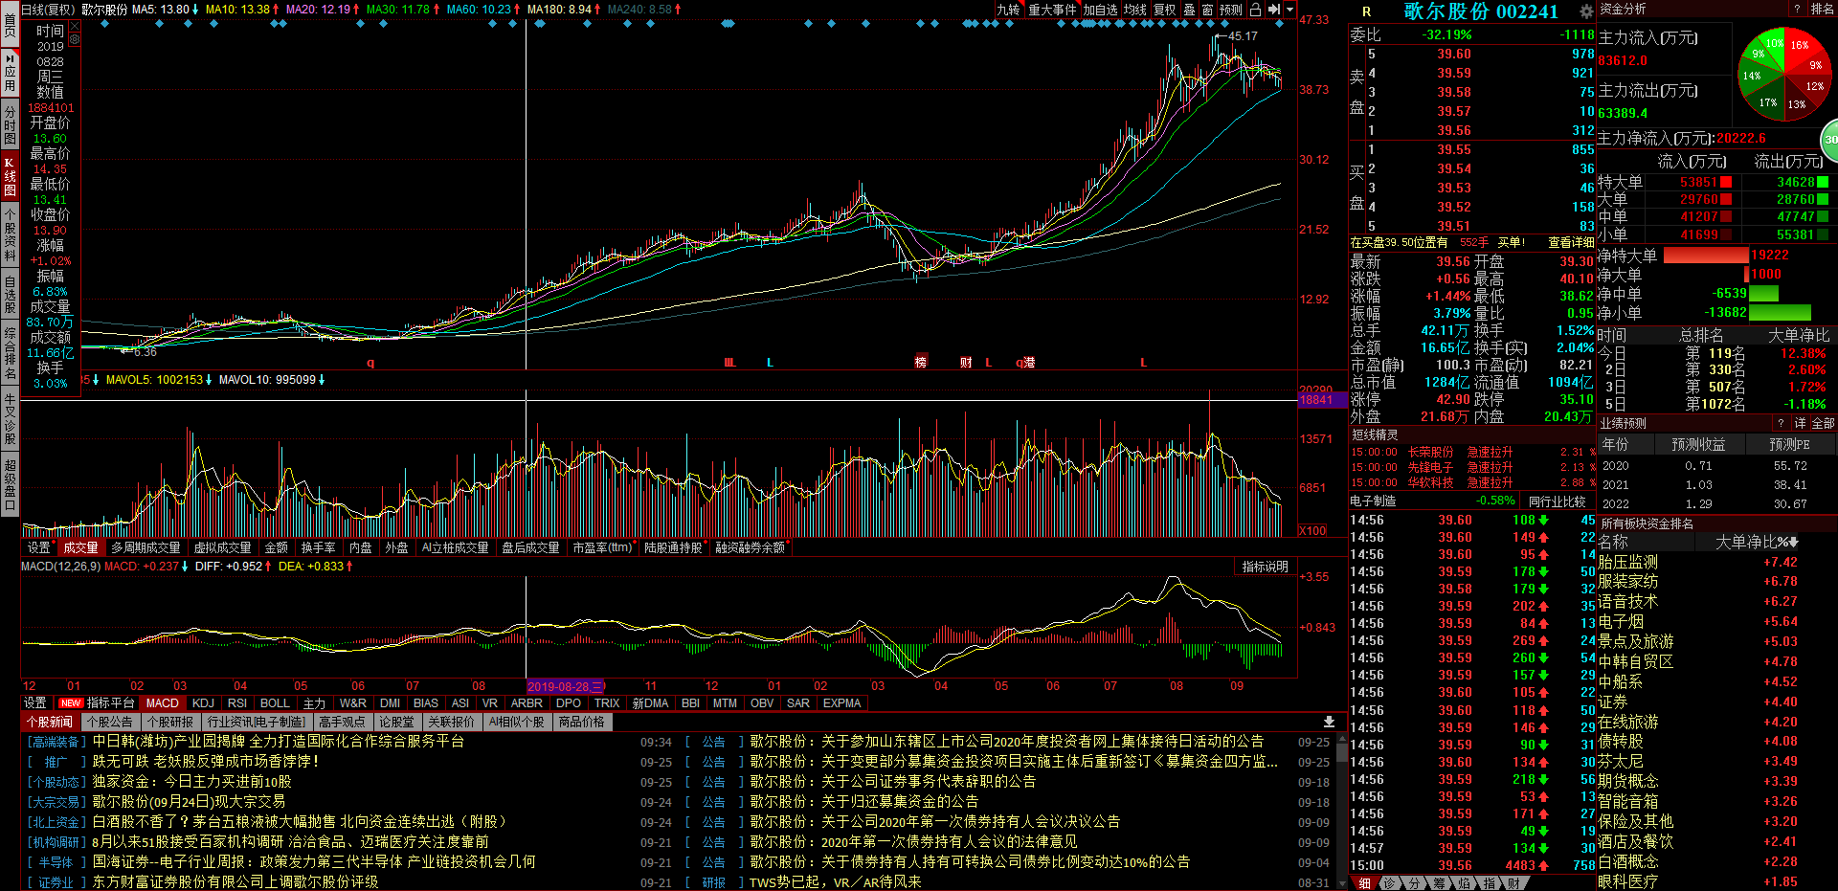Switch indicator to RSI
Image resolution: width=1838 pixels, height=891 pixels.
pyautogui.click(x=237, y=702)
